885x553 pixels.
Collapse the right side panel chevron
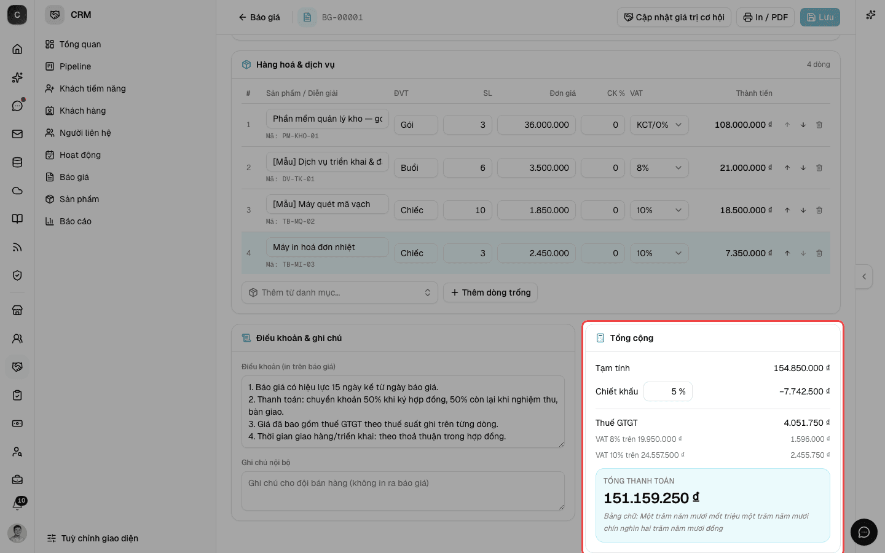pos(864,276)
